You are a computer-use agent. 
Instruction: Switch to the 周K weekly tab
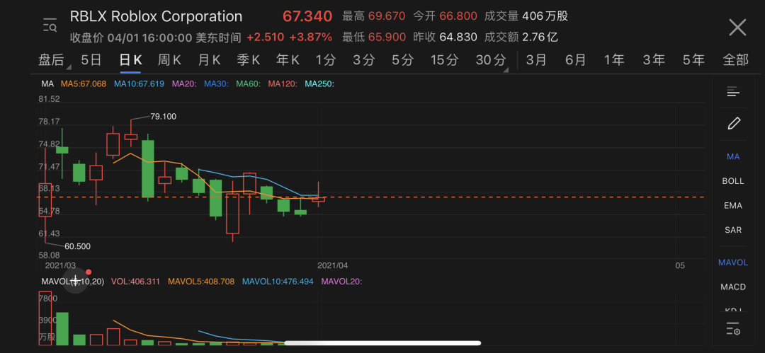169,60
